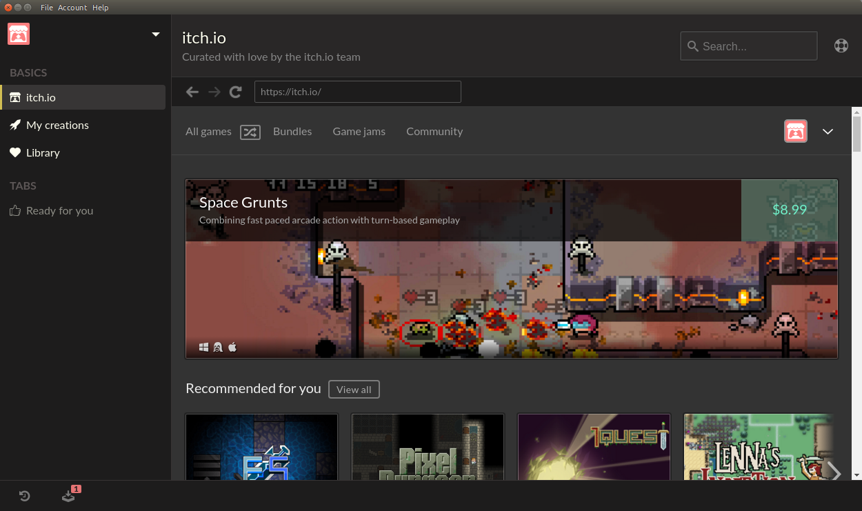Viewport: 862px width, 511px height.
Task: Select Library in the sidebar
Action: click(x=43, y=152)
